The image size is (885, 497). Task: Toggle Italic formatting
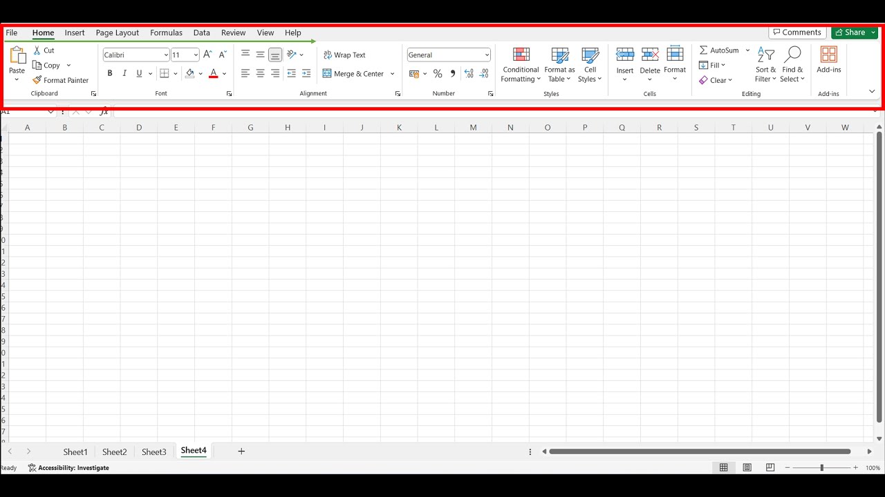click(x=124, y=73)
